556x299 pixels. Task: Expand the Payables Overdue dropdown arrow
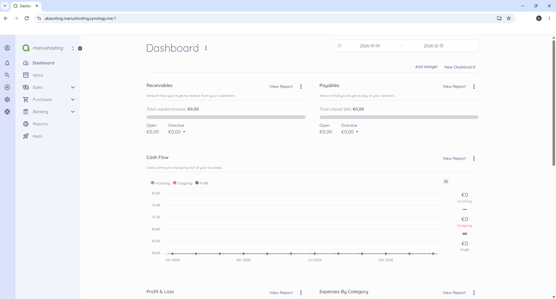click(x=357, y=132)
